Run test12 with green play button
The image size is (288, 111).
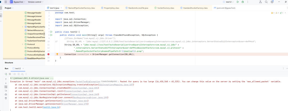238,2
